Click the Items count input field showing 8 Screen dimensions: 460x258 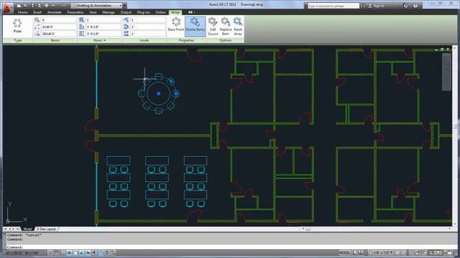58,20
